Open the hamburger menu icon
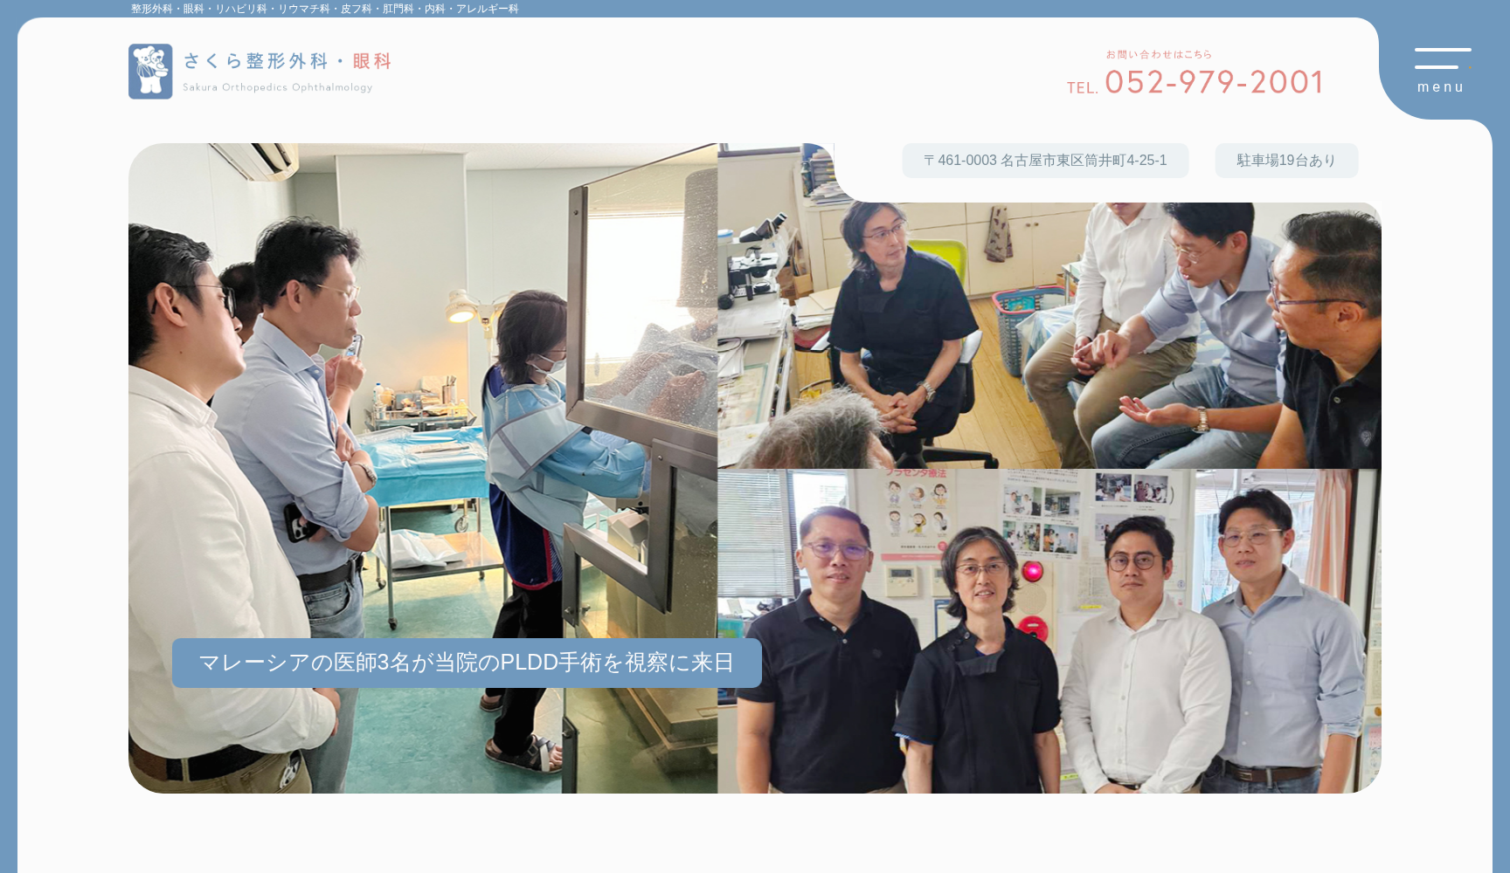 (1442, 58)
